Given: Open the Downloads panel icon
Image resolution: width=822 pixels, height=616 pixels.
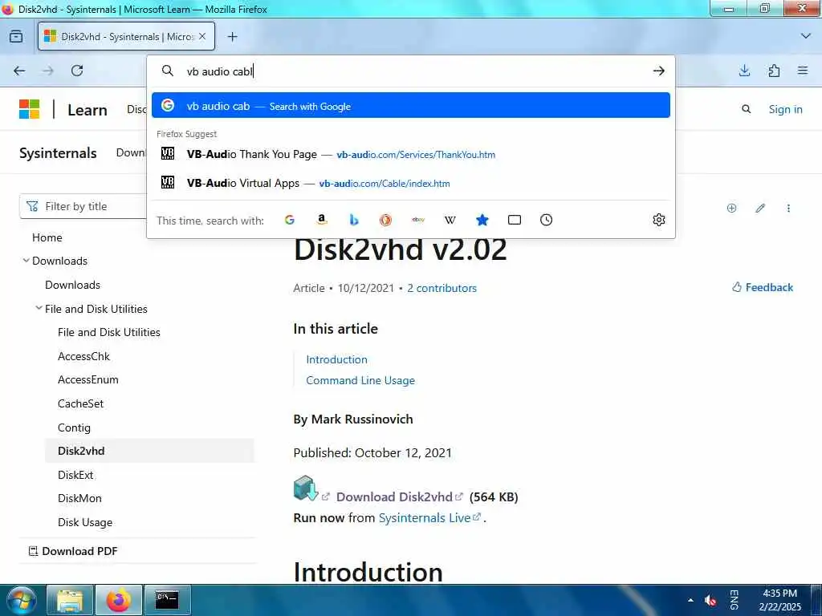Looking at the screenshot, I should 744,71.
